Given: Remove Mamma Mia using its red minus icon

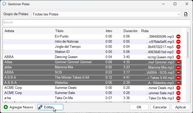Looking at the screenshot, I should (x=178, y=67).
